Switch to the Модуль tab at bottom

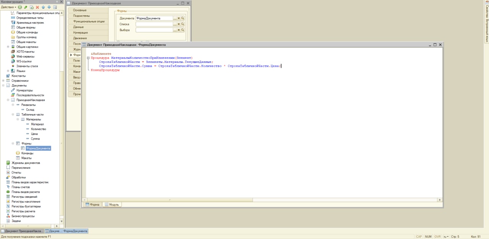click(112, 205)
